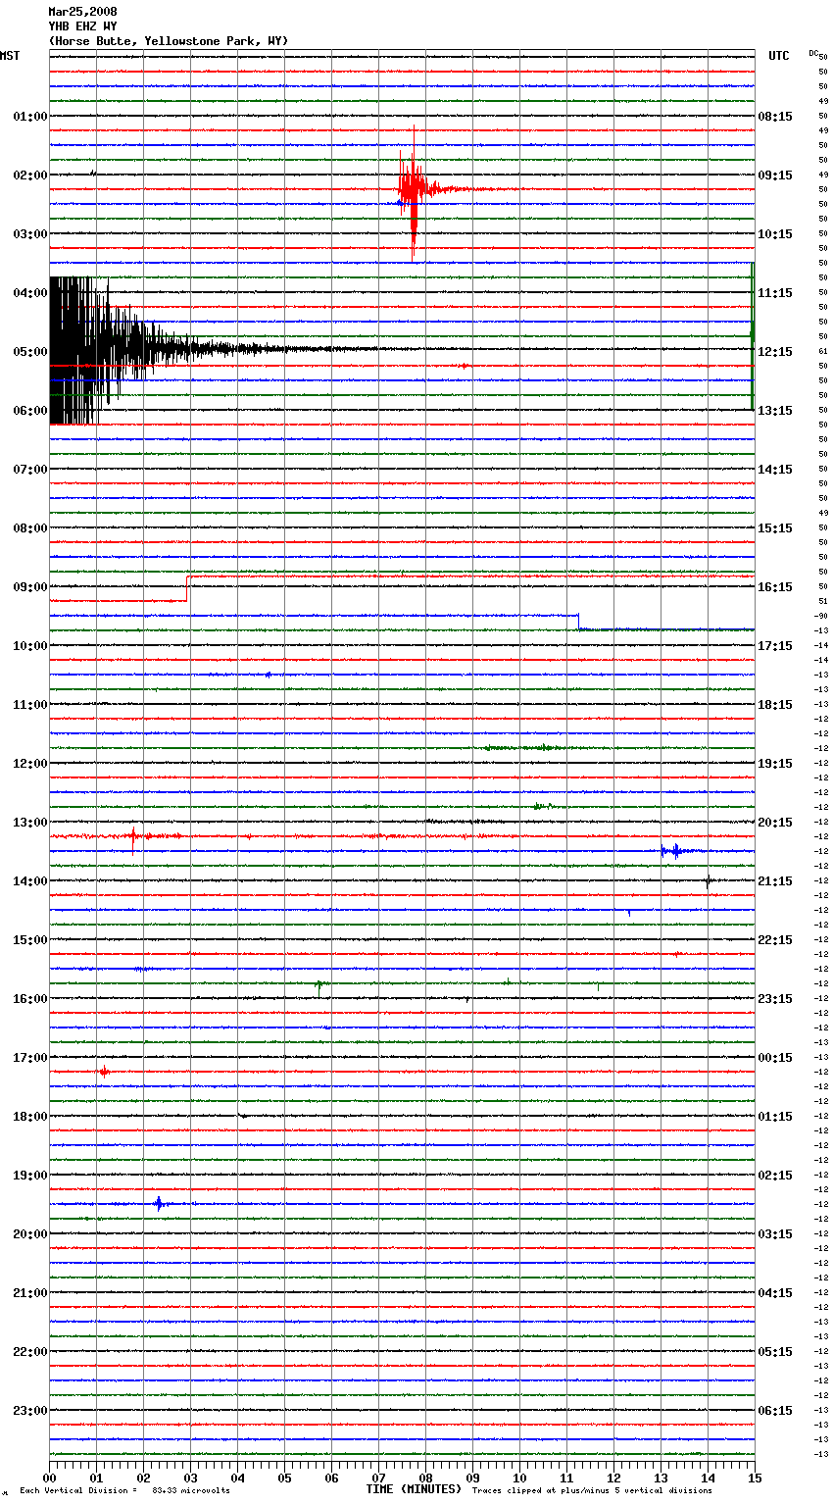
Task: Click the UTC time zone label
Action: (x=779, y=56)
